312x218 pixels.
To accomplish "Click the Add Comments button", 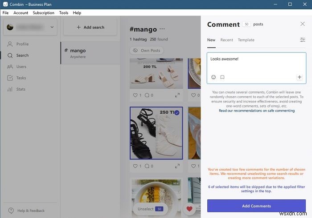I will pos(256,206).
